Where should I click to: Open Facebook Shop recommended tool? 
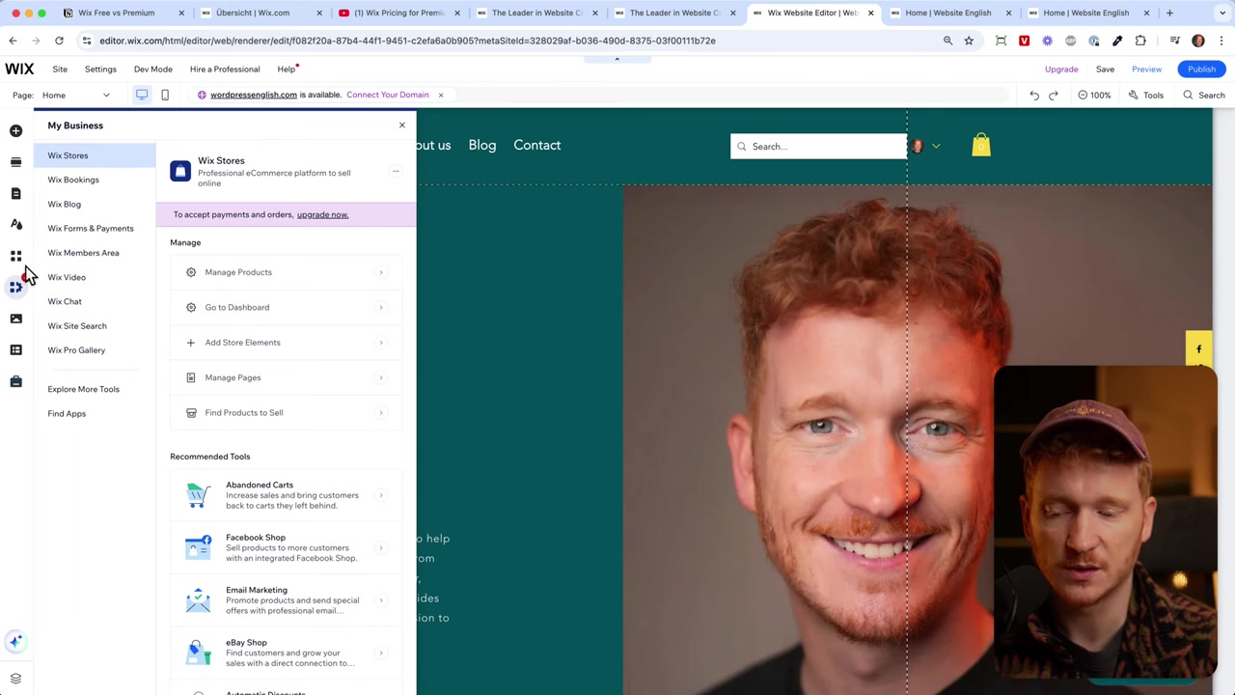tap(286, 547)
